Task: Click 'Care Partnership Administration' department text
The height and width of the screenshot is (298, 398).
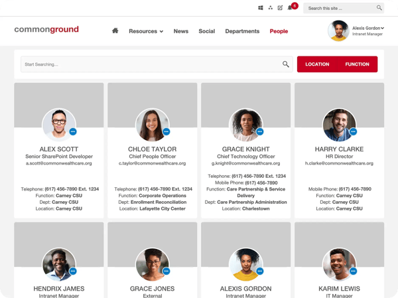Action: (252, 202)
